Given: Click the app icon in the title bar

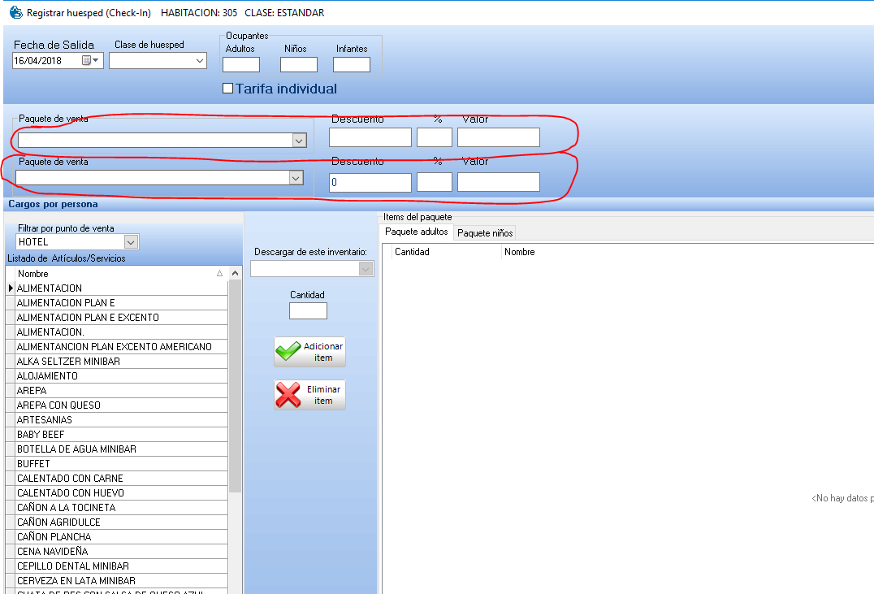Looking at the screenshot, I should [x=15, y=13].
